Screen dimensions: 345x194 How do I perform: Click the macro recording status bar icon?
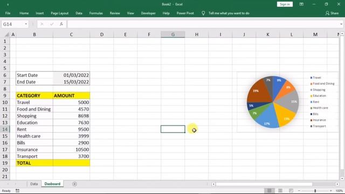pos(17,191)
